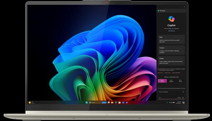Click the Copilot button inside the search box
Image resolution: width=212 pixels, height=121 pixels.
(104, 102)
